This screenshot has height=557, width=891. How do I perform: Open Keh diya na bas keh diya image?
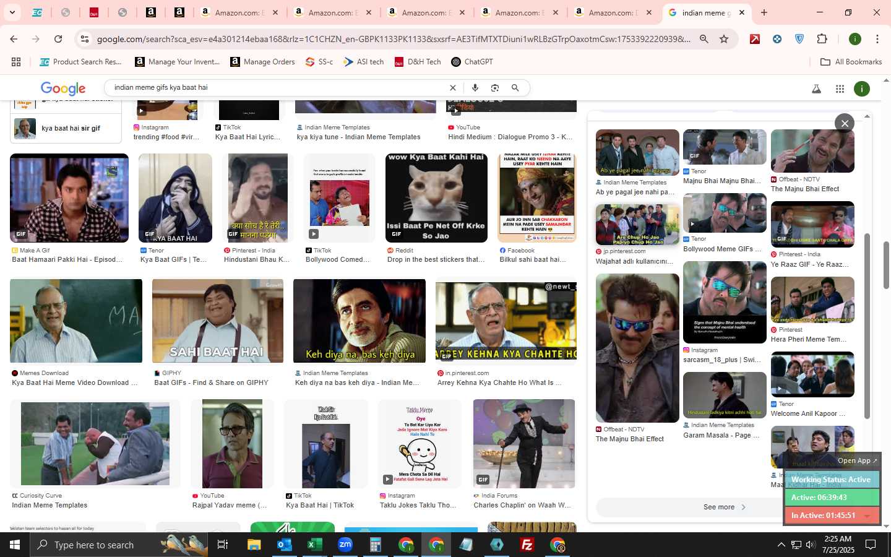pos(359,321)
